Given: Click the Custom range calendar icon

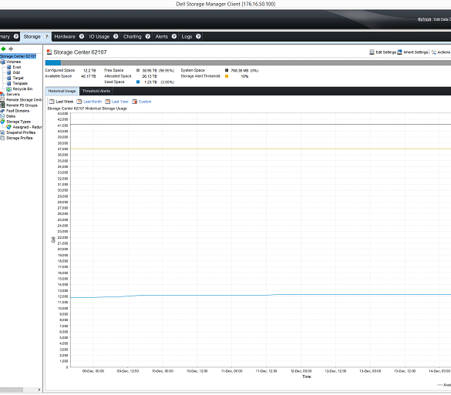Looking at the screenshot, I should point(134,102).
